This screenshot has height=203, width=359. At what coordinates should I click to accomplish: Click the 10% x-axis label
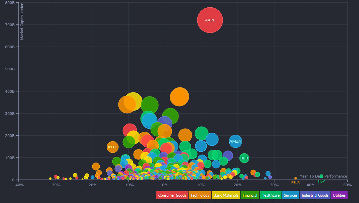click(x=201, y=185)
